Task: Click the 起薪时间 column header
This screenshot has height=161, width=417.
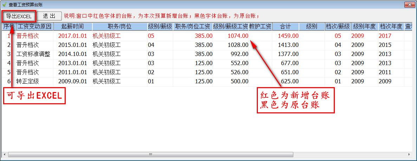Action: [72, 27]
